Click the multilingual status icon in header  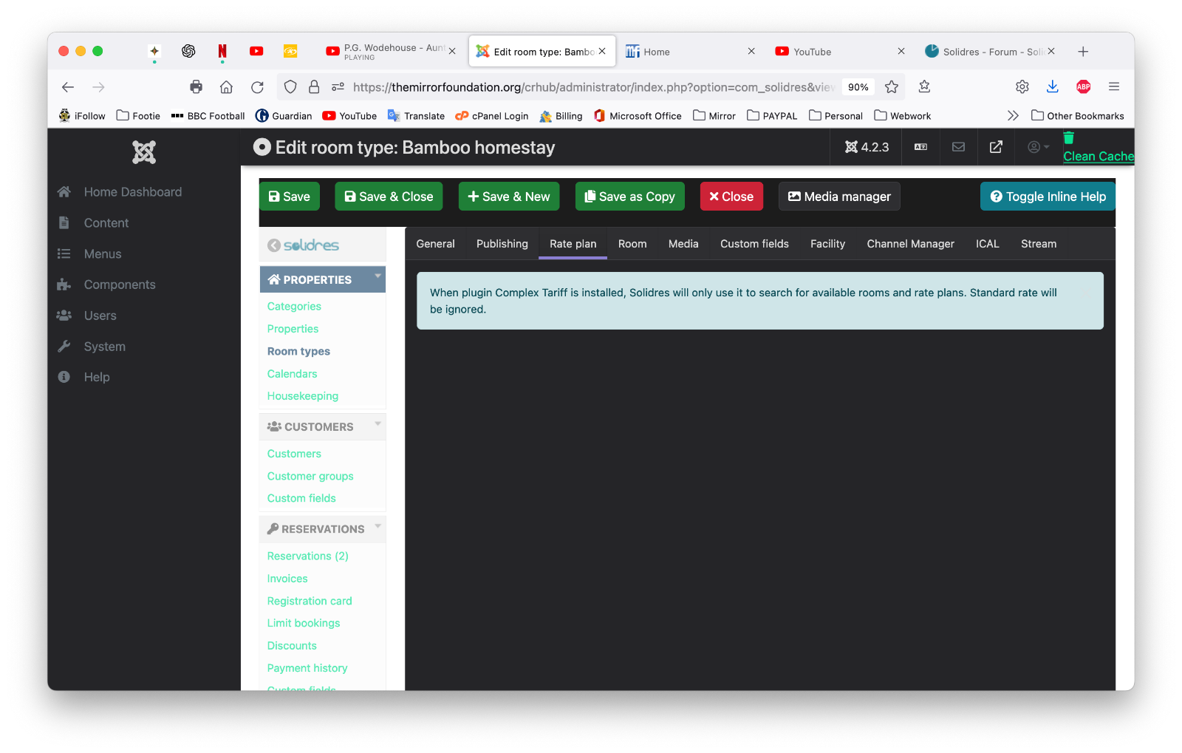920,147
